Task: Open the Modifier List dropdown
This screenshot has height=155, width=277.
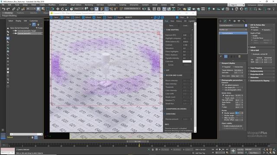Action: (x=233, y=30)
